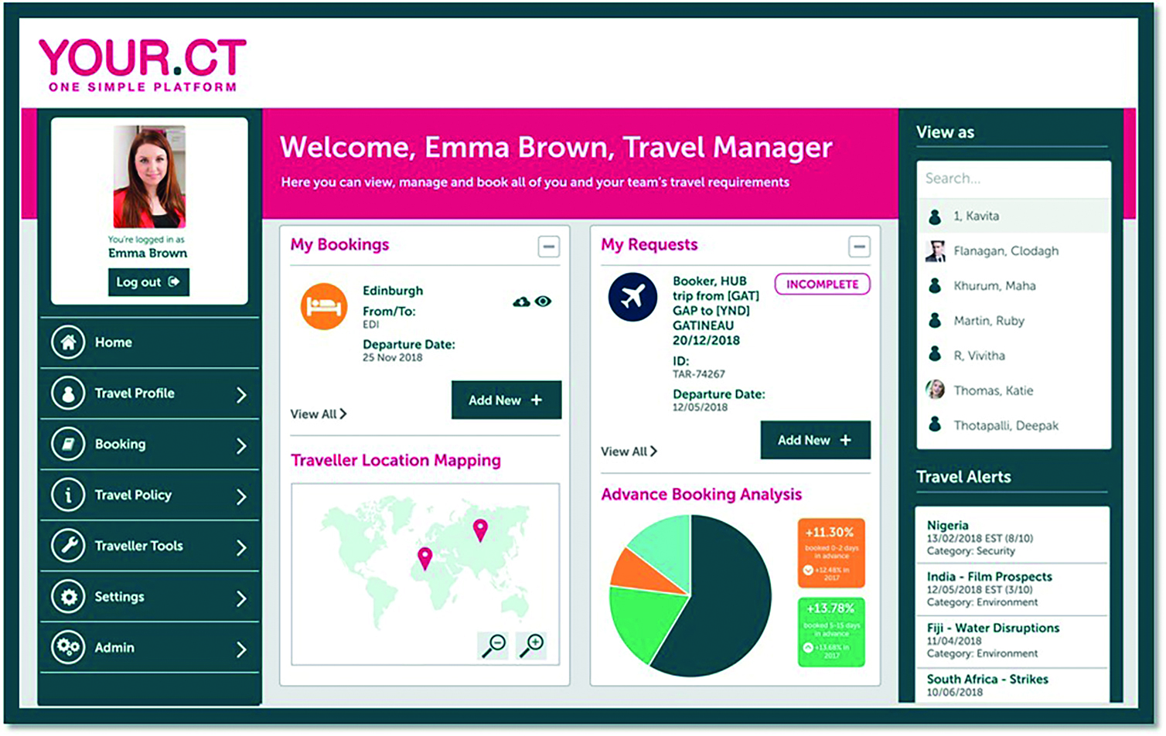Click the Log out button
Screen dimensions: 1166x736
click(148, 282)
